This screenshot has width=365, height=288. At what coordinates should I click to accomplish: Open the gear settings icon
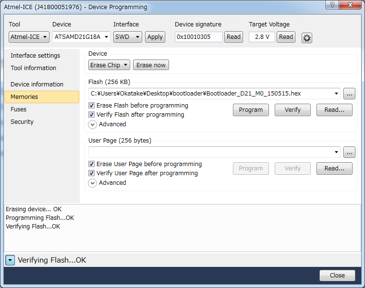(x=307, y=37)
